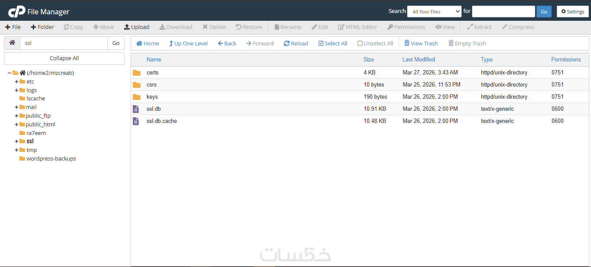Click the Rename toolbar icon
Screen dimensions: 591x267
(276, 27)
